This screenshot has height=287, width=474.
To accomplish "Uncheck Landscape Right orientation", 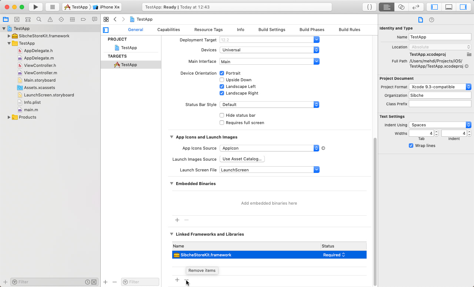I will click(x=222, y=93).
